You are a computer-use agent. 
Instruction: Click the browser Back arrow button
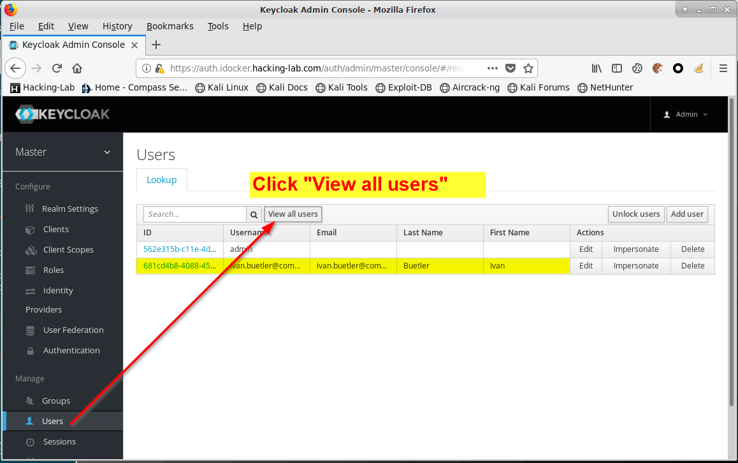(15, 68)
